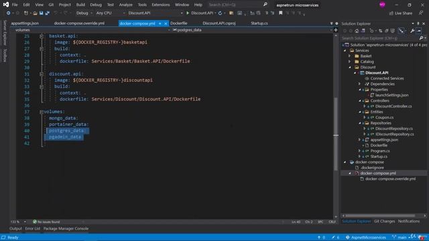Pin the Solution Explorer auto-hide icon
The height and width of the screenshot is (241, 429).
(x=418, y=24)
